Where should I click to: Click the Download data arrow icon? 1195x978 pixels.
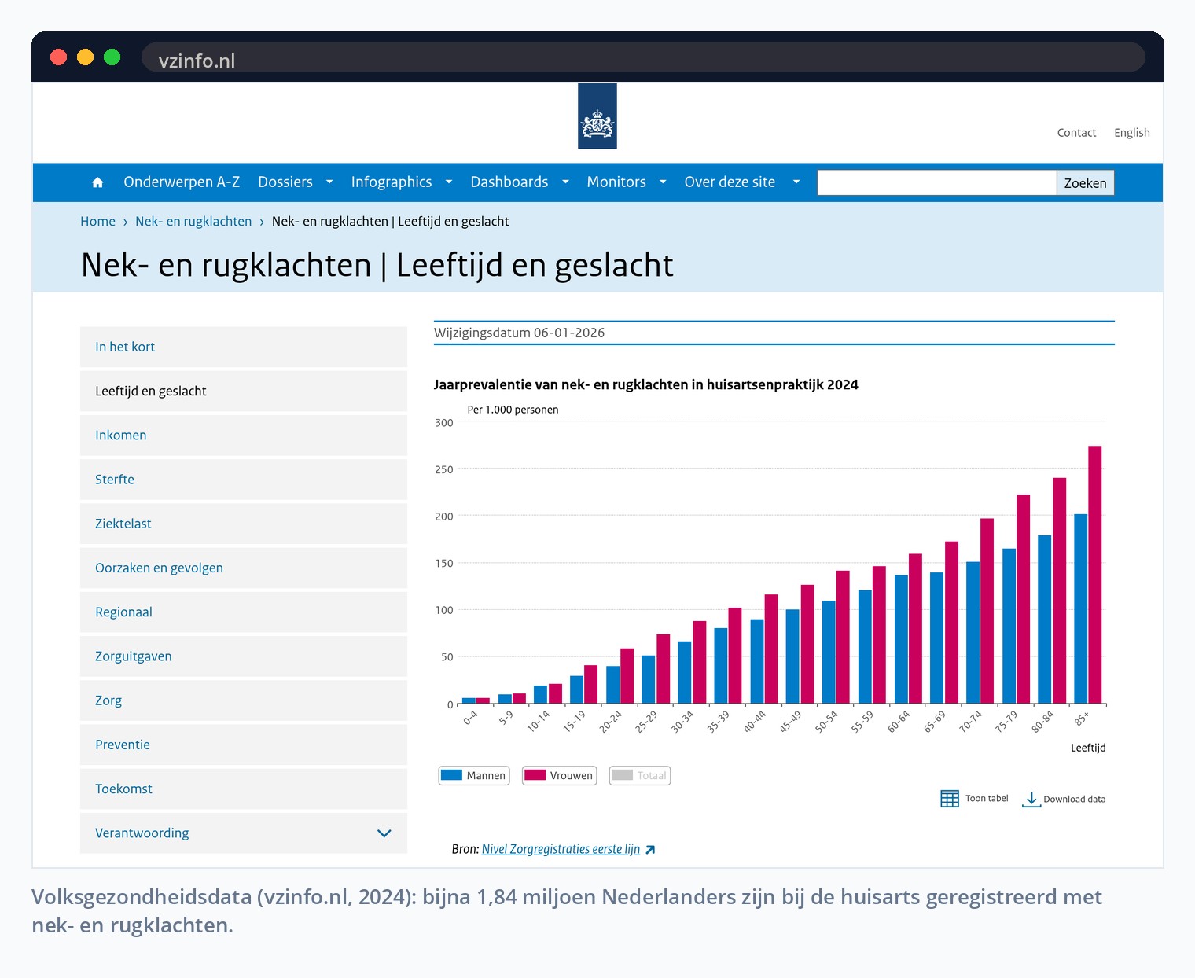tap(1031, 800)
